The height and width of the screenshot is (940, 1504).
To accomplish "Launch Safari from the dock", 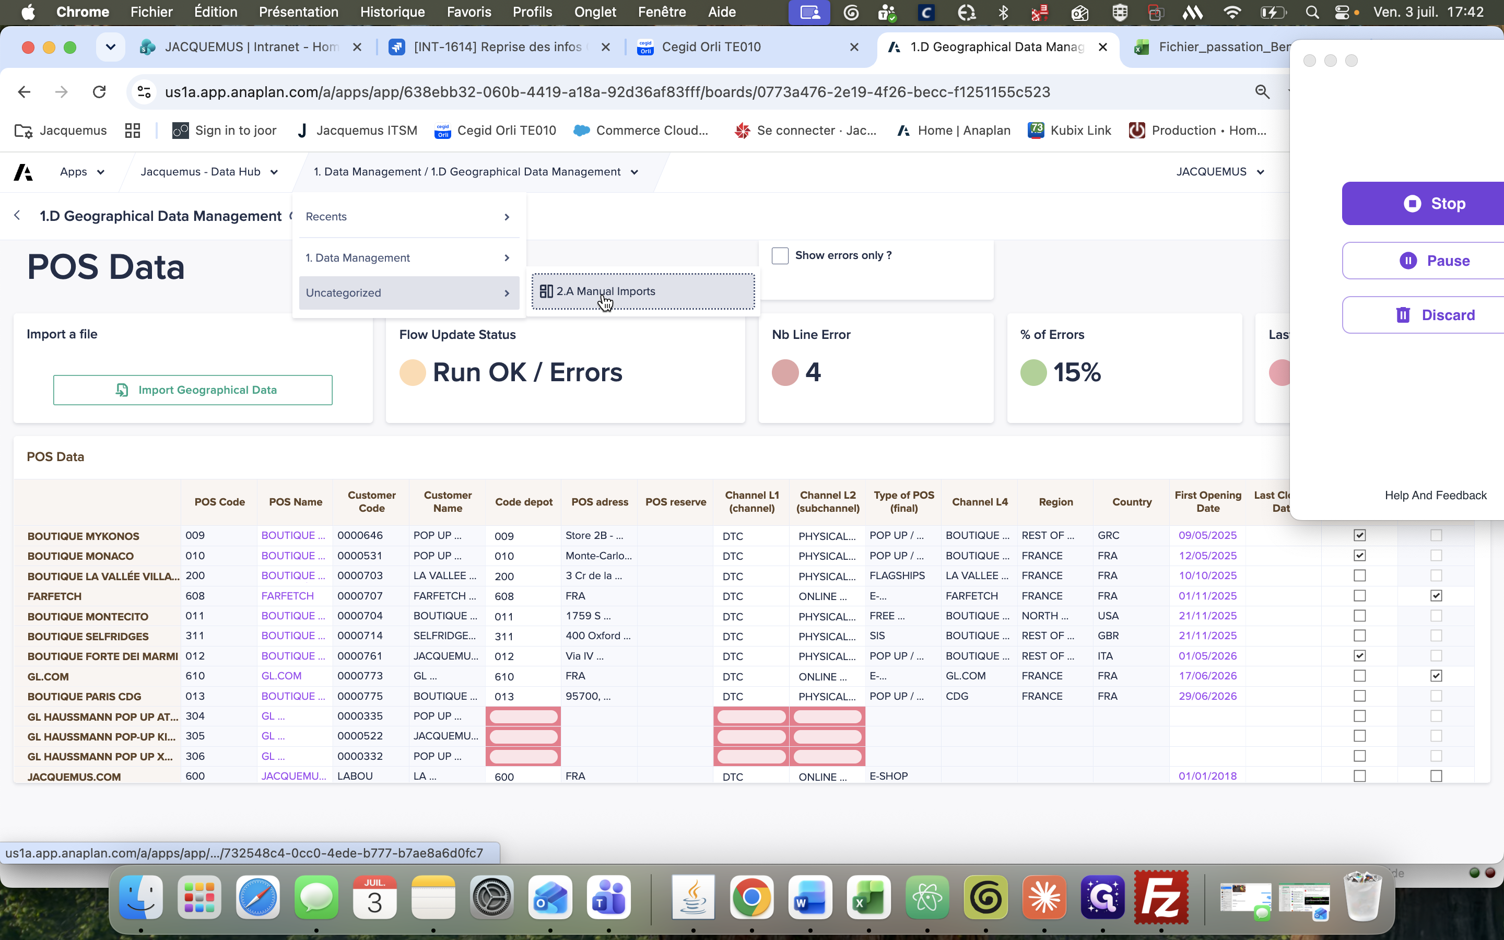I will 258,898.
